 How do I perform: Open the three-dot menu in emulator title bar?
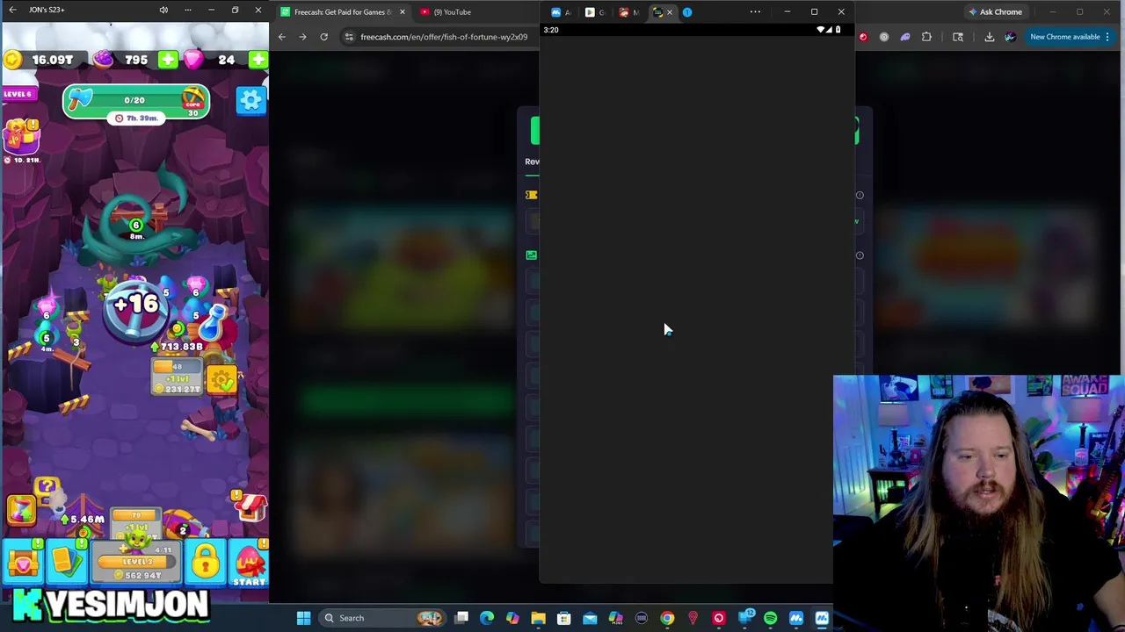click(755, 12)
